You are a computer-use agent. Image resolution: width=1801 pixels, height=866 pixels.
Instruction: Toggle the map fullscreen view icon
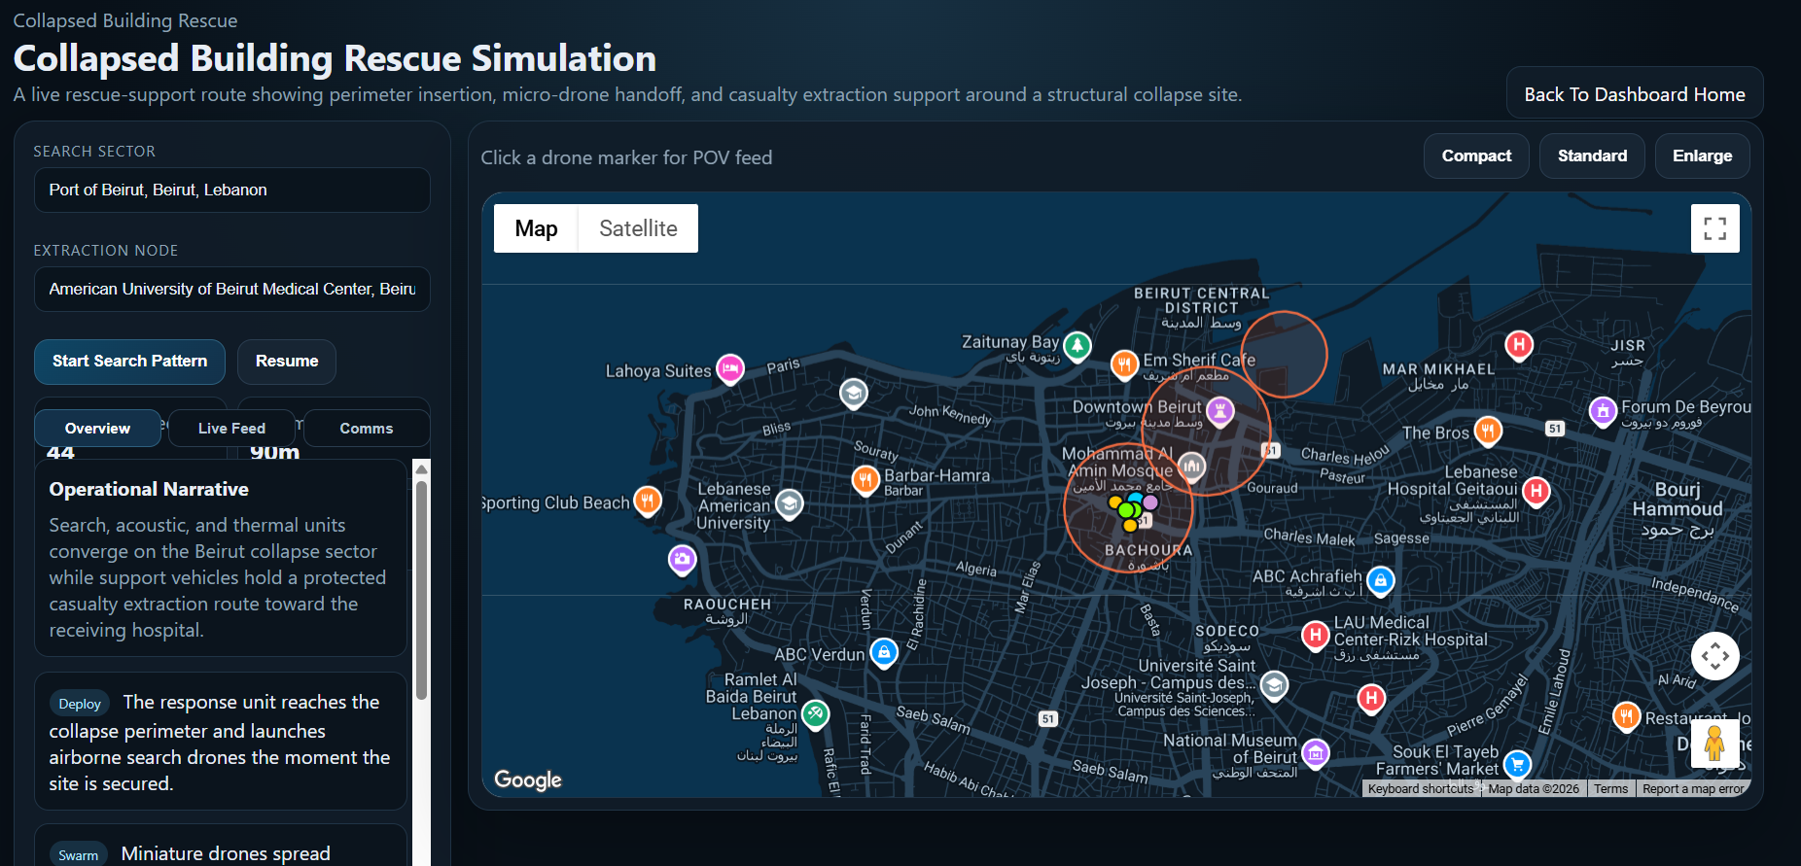pos(1715,228)
